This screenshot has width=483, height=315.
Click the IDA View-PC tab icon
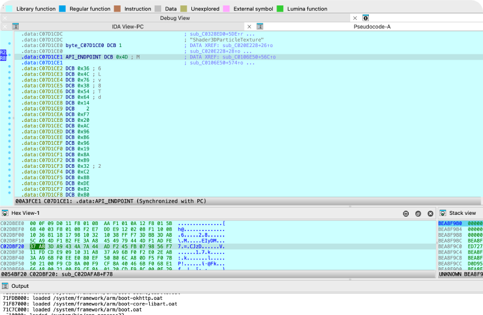(x=16, y=27)
